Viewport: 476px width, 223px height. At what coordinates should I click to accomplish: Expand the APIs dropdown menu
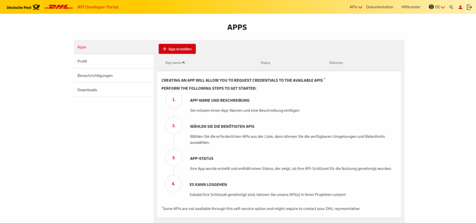356,7
